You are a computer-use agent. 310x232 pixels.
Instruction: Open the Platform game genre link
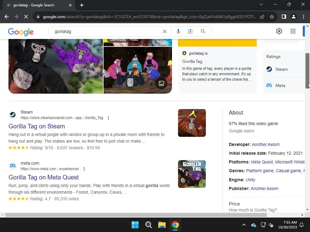click(x=260, y=171)
